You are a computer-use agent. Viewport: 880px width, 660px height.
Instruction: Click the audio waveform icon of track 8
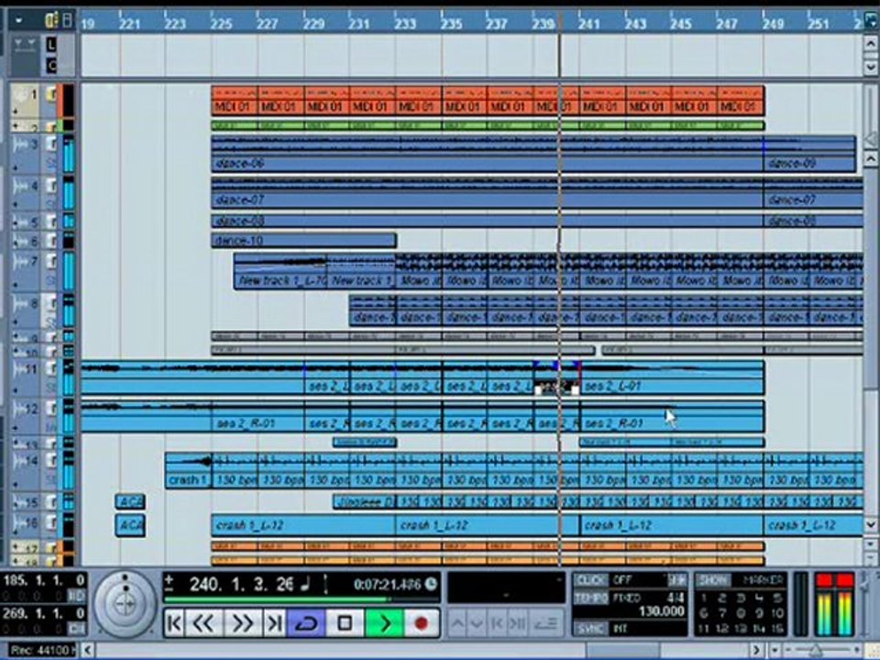(21, 303)
